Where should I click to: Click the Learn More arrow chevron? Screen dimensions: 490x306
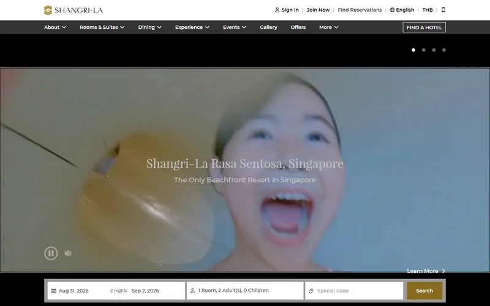pos(443,271)
